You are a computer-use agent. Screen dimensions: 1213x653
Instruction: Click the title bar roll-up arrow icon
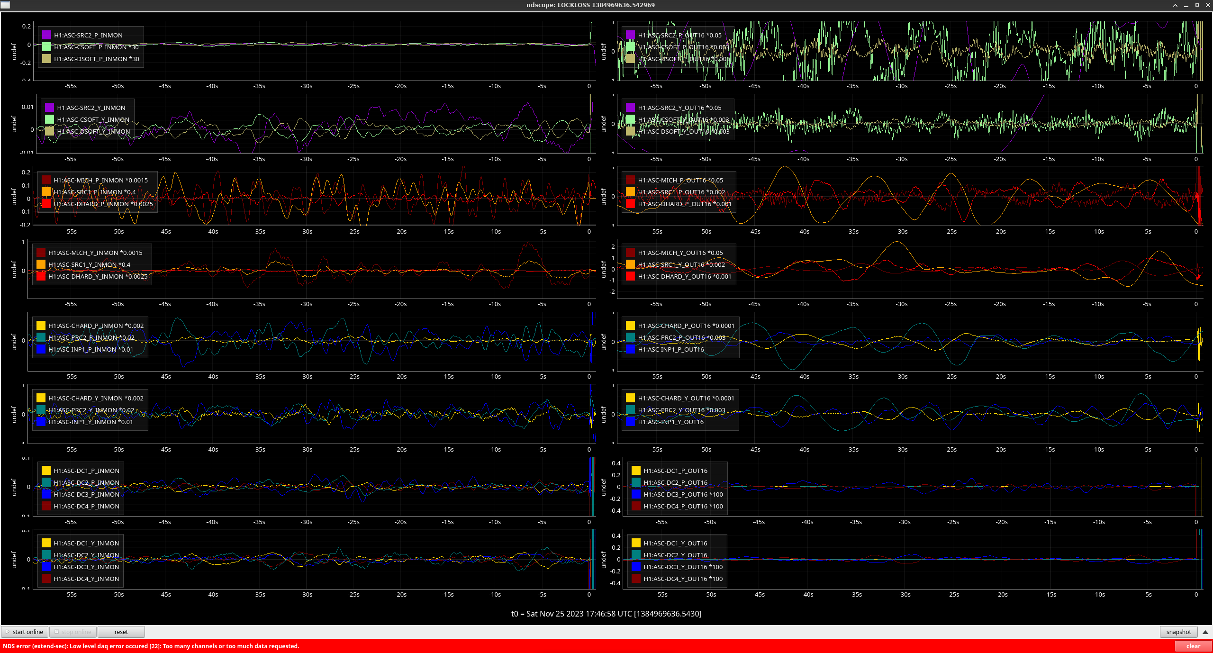coord(1175,5)
